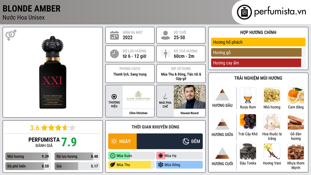
Task: Select the Đậu Tonka note image
Action: coord(248,151)
